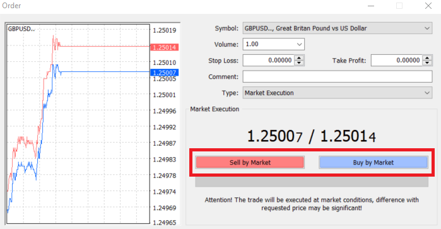This screenshot has height=229, width=441.
Task: Click the maximize icon in the title bar
Action: point(399,6)
